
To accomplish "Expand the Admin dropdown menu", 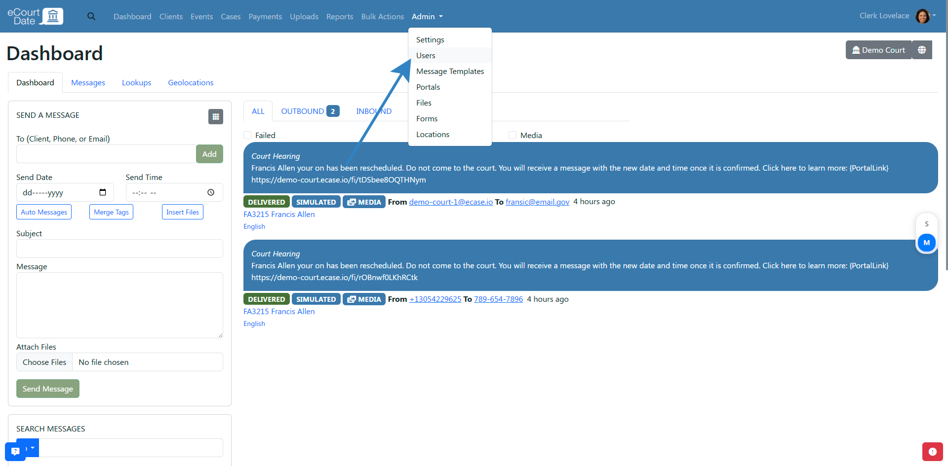I will [x=427, y=16].
